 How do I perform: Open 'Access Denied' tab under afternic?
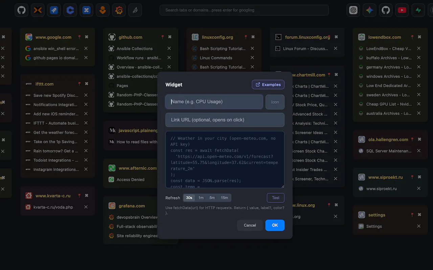click(x=131, y=180)
